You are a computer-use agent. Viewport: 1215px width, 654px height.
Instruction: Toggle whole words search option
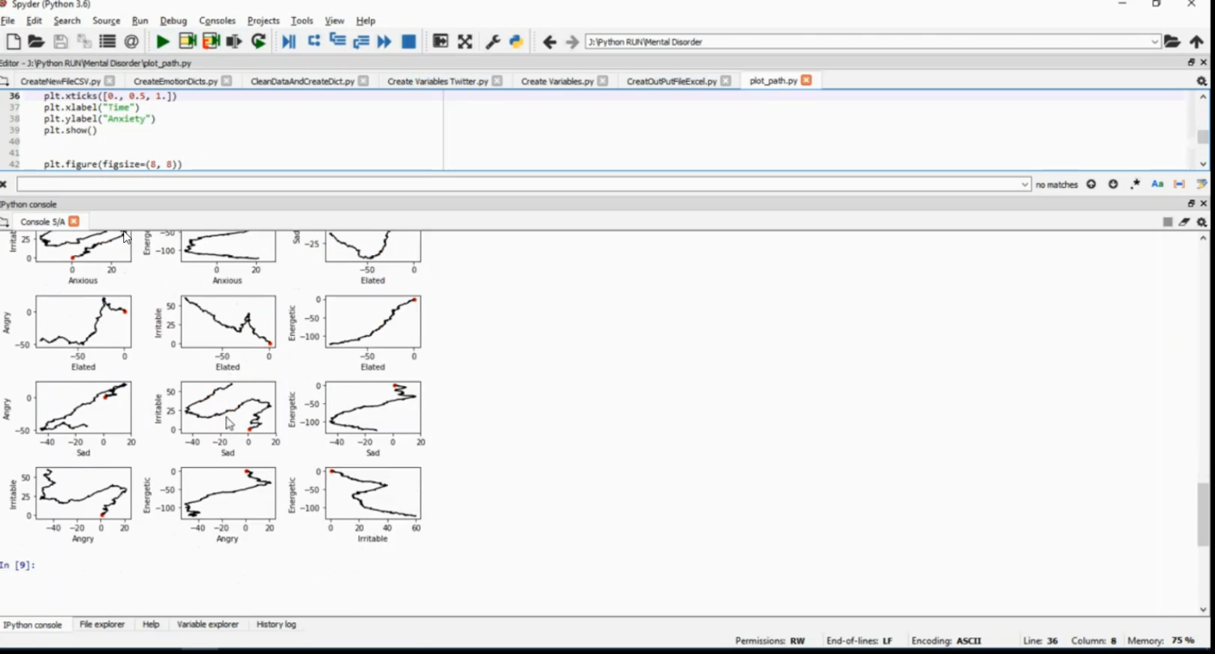pyautogui.click(x=1179, y=185)
